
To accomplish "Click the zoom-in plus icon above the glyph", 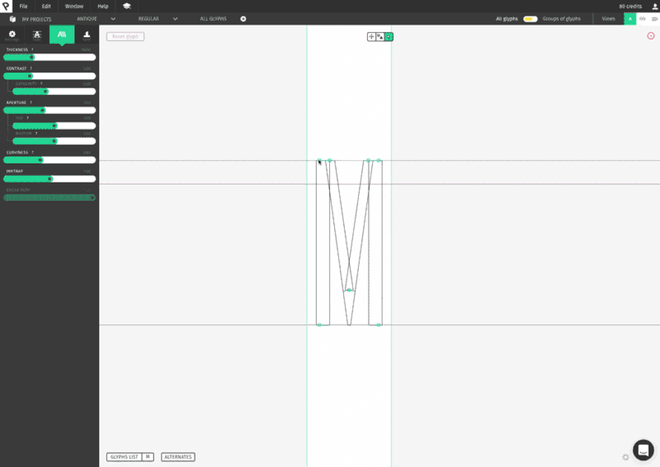I will click(x=371, y=37).
